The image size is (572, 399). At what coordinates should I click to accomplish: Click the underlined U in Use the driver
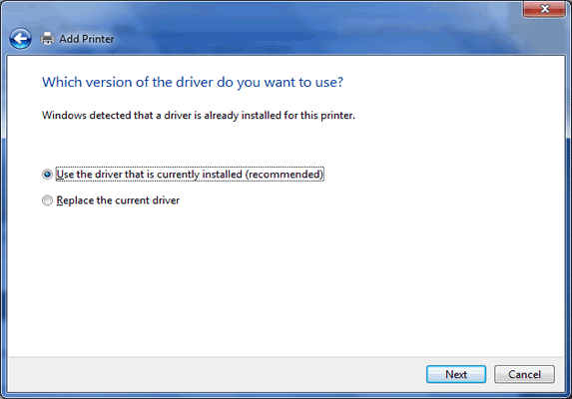60,175
